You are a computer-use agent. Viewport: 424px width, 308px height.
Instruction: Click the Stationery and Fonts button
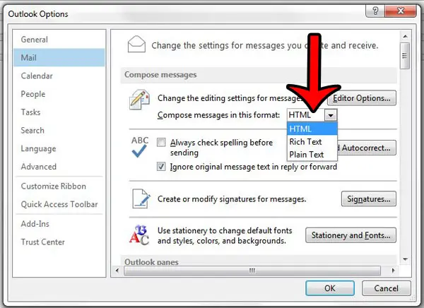pyautogui.click(x=351, y=235)
